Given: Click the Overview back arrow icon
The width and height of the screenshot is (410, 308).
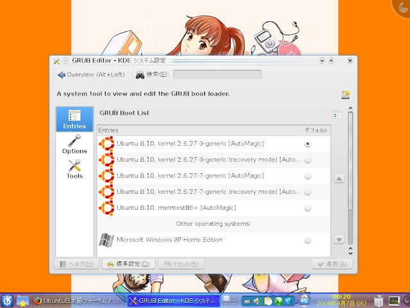Looking at the screenshot, I should [61, 75].
